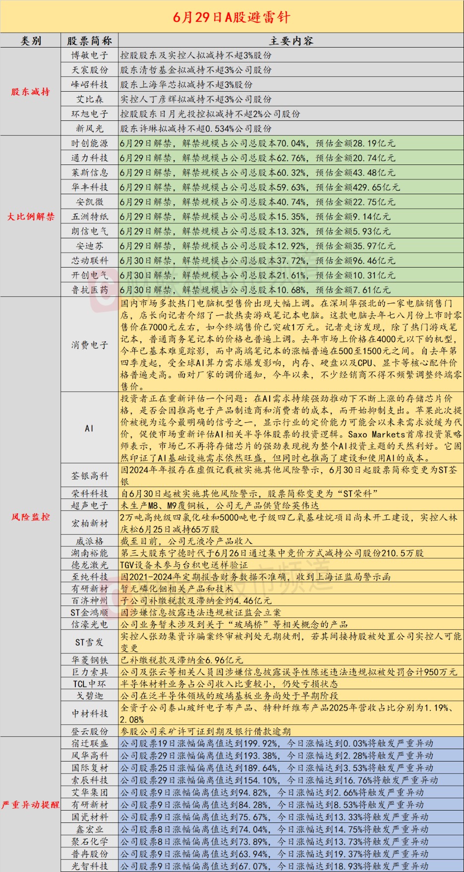Click the 风险监控 category cell

pos(31,517)
